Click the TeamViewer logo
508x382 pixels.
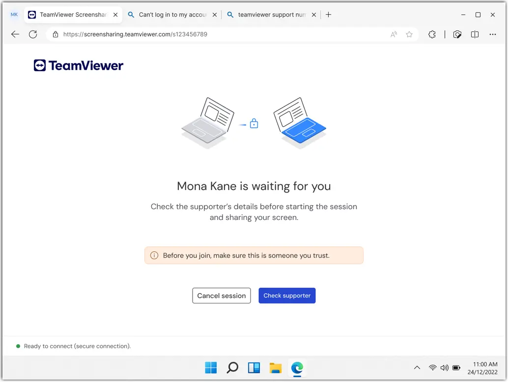(79, 65)
